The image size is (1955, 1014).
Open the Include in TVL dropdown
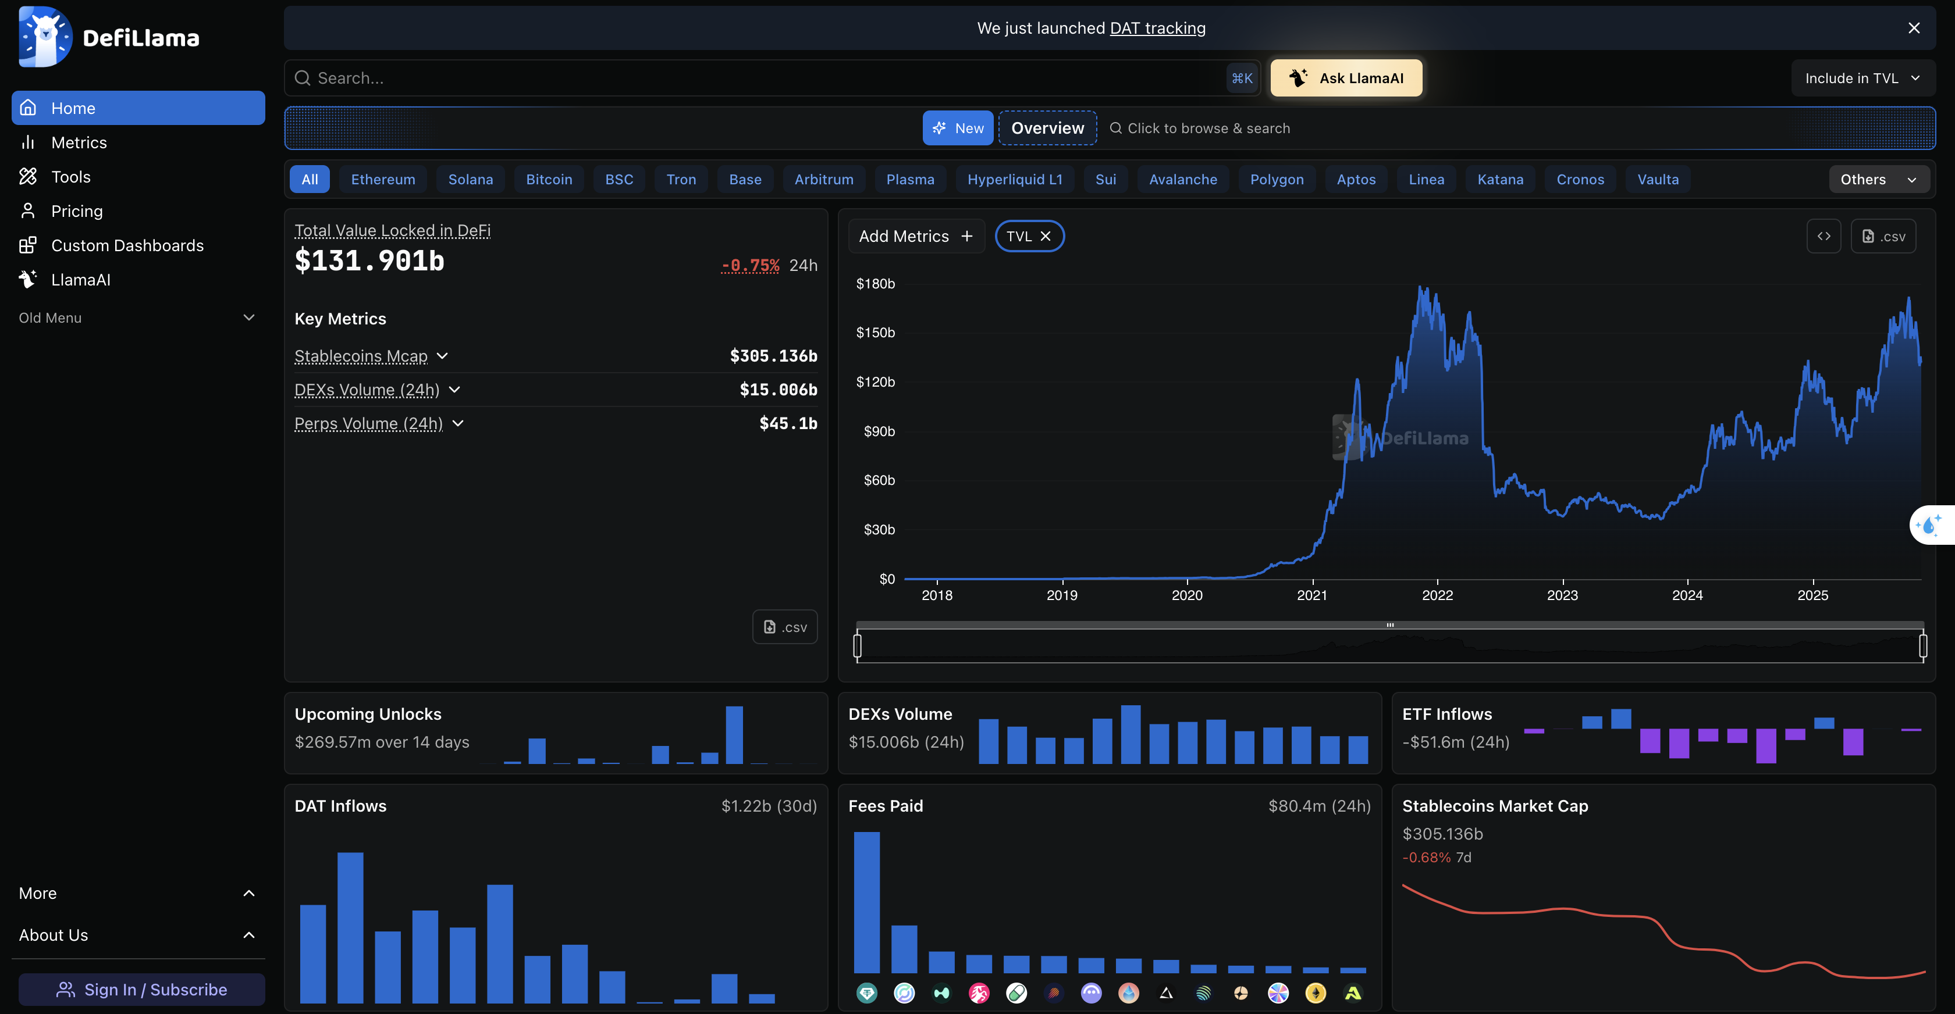pos(1862,78)
